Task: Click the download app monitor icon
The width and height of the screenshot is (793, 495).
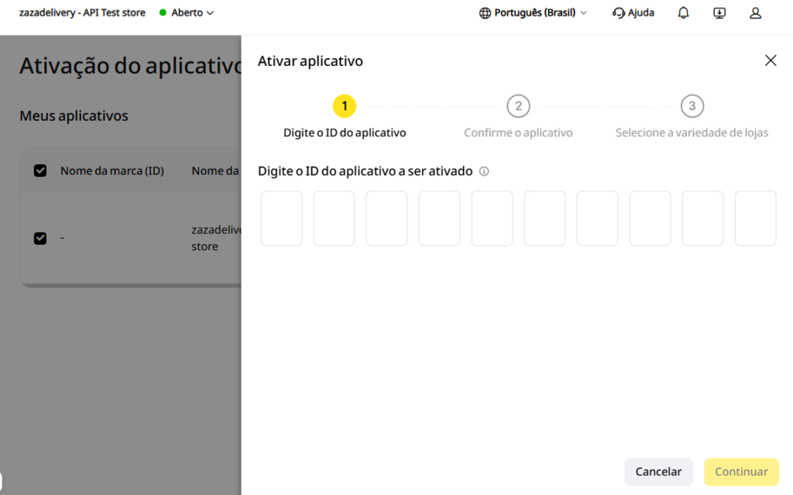Action: coord(719,12)
